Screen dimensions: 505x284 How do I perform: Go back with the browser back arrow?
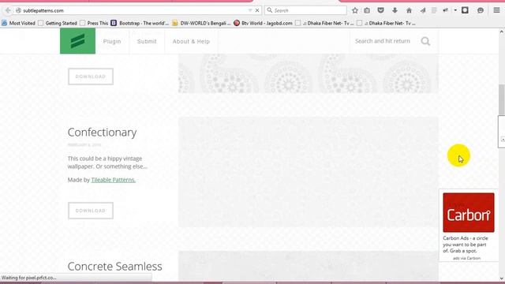pyautogui.click(x=8, y=10)
